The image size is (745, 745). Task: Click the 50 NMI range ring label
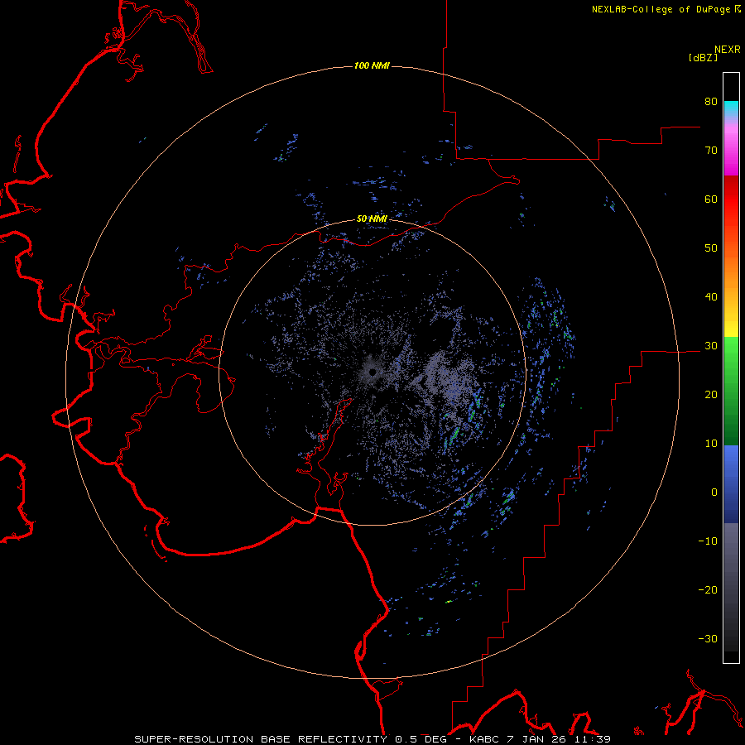point(372,219)
